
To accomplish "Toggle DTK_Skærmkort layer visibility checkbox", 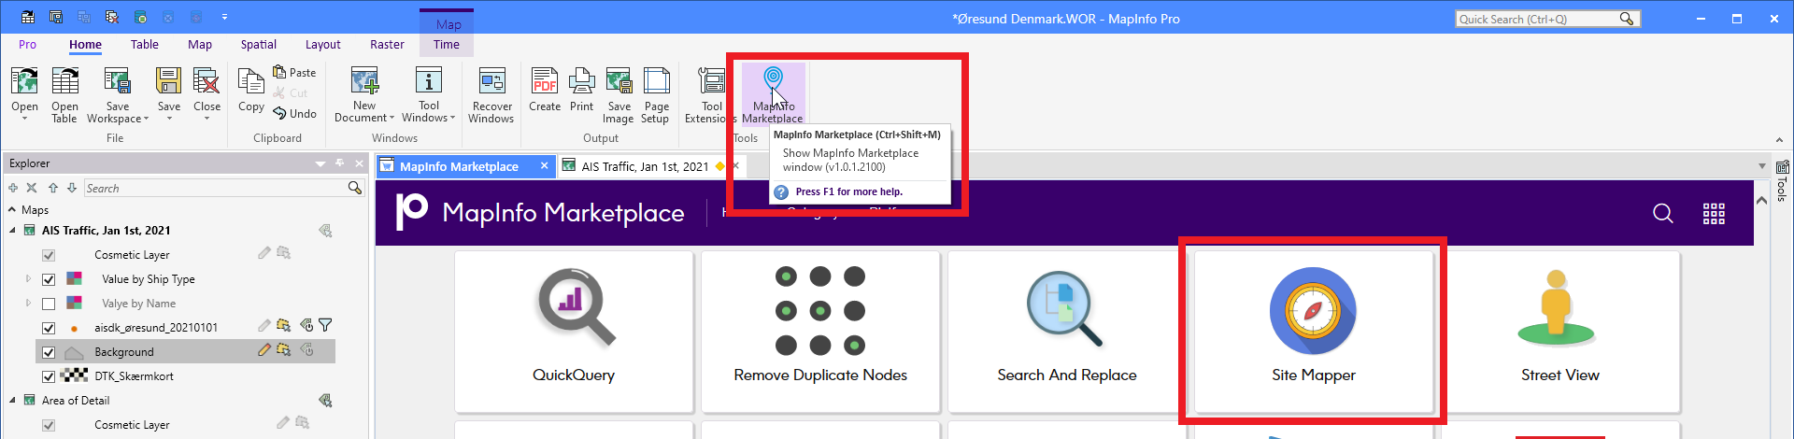I will 49,376.
